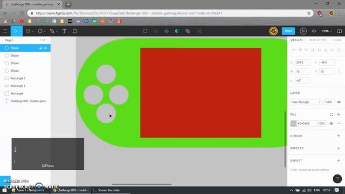Open the zoom level 773% dropdown
Viewport: 345px width, 194px height.
[x=327, y=31]
